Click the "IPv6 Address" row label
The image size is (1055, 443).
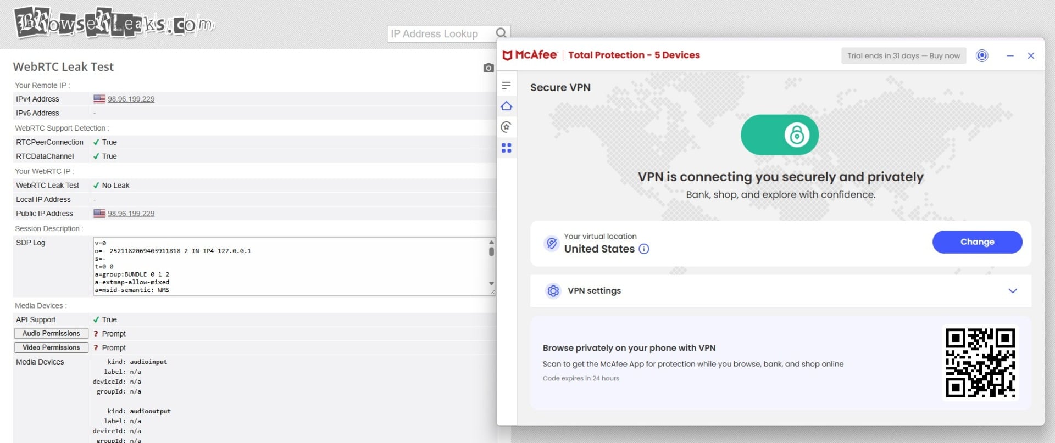37,113
